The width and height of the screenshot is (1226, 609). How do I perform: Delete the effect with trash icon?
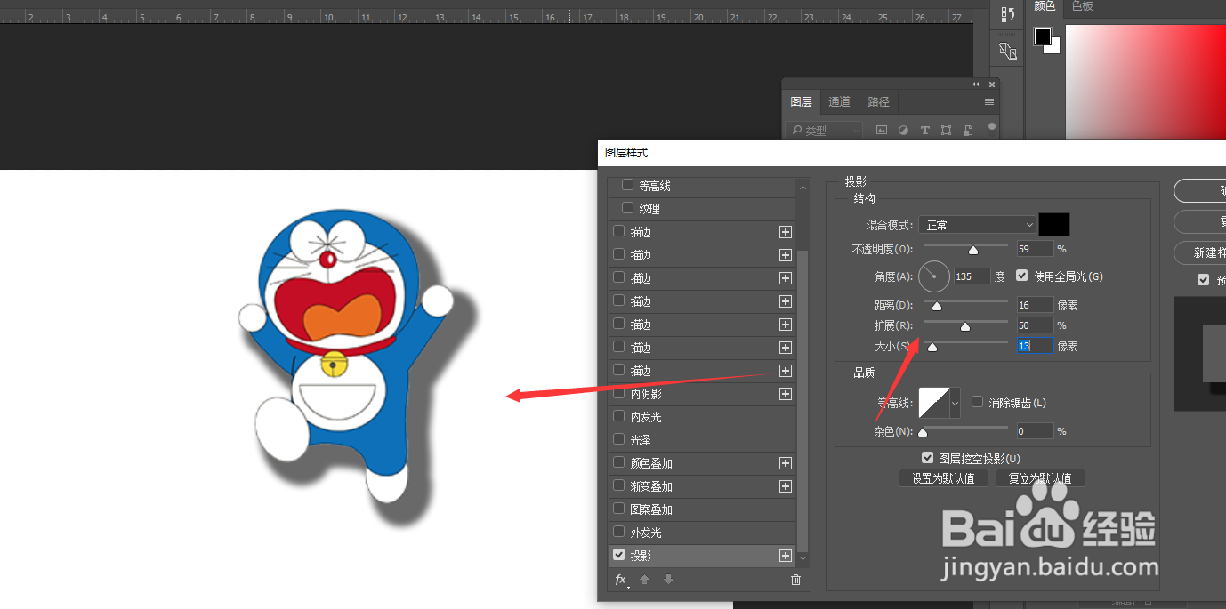pyautogui.click(x=795, y=580)
